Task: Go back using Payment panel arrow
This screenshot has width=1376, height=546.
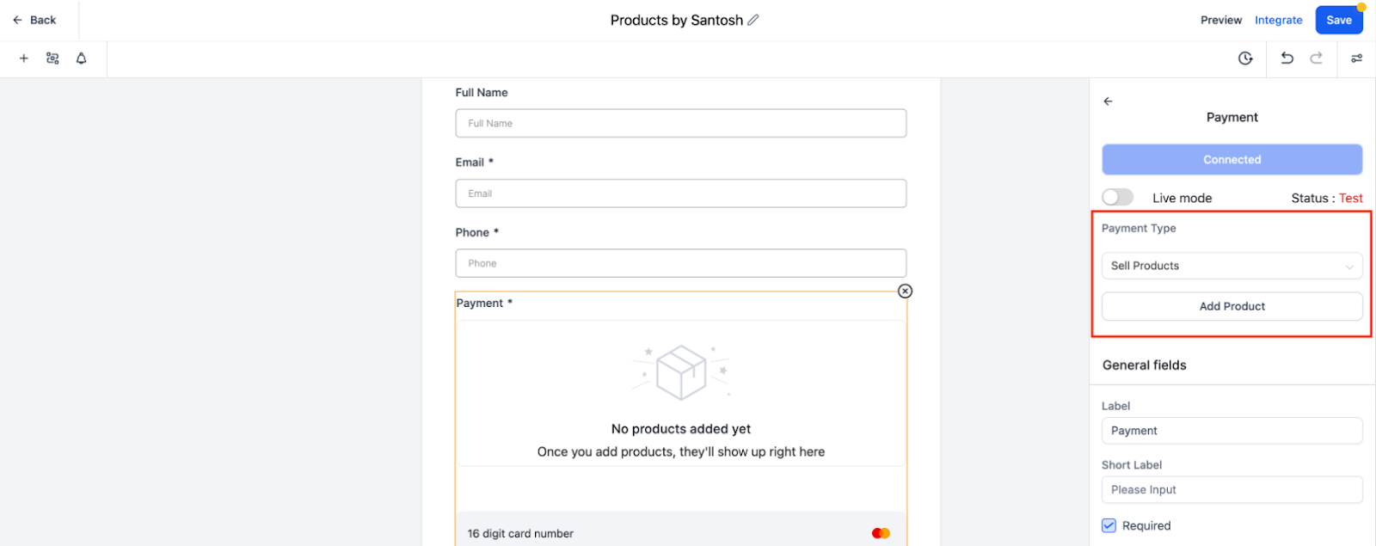Action: tap(1108, 101)
